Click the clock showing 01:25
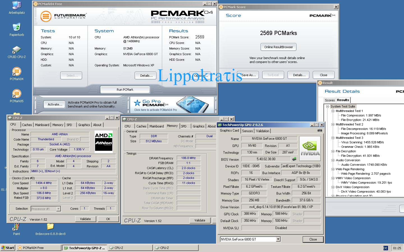This screenshot has height=252, width=404. point(397,248)
